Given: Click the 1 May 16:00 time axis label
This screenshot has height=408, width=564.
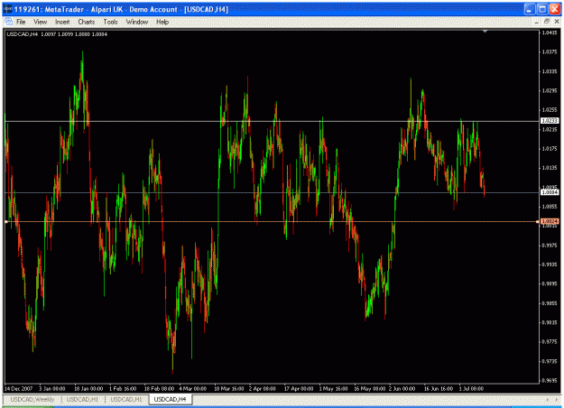Looking at the screenshot, I should (333, 389).
